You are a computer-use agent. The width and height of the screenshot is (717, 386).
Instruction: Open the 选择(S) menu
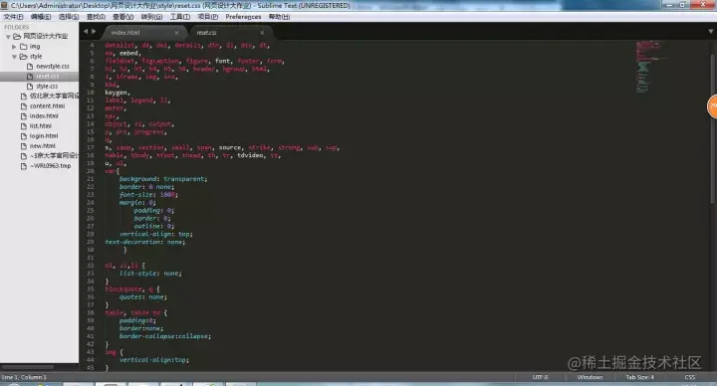[x=69, y=17]
